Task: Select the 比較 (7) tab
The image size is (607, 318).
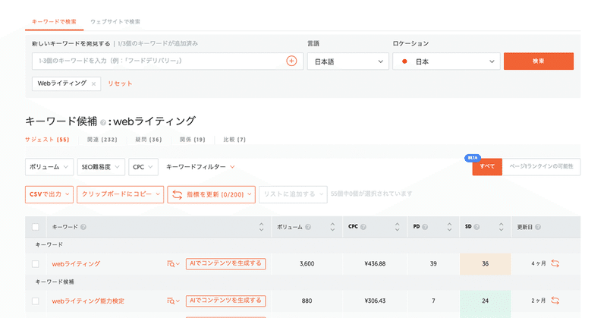Action: point(234,140)
